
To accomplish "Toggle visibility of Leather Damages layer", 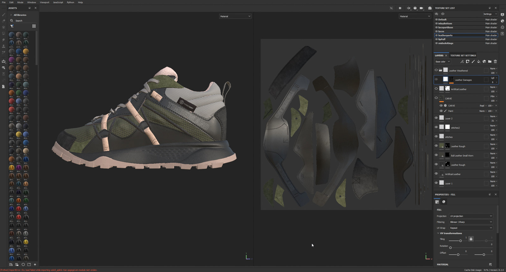I will point(436,79).
